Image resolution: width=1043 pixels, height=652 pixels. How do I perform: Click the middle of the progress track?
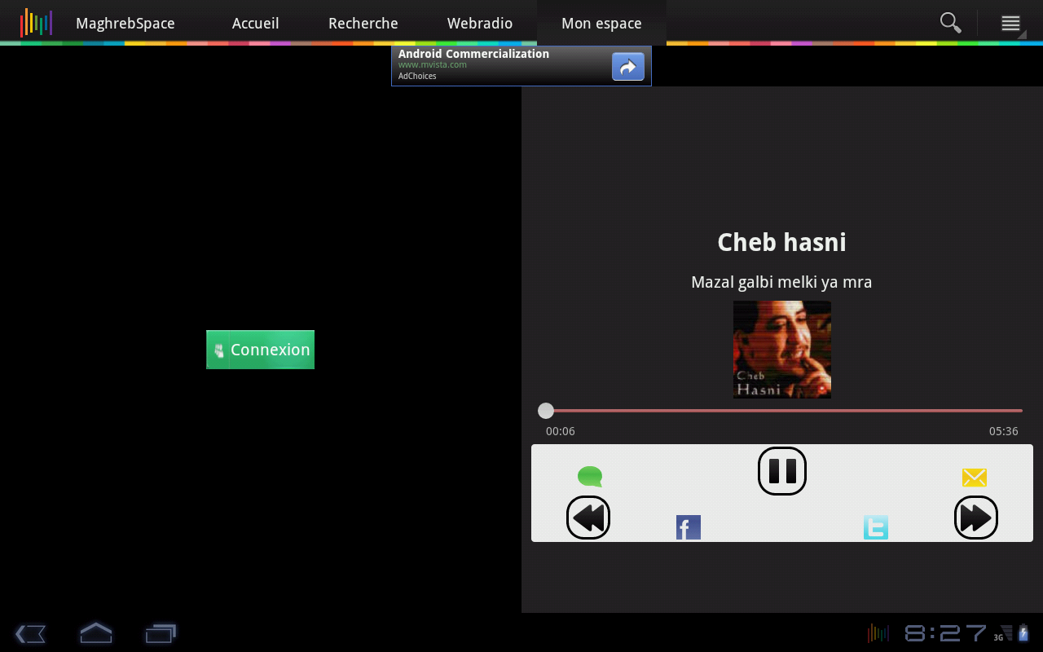point(782,411)
